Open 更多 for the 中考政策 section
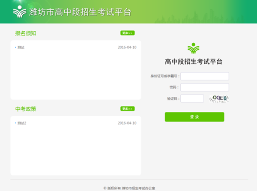 point(127,109)
